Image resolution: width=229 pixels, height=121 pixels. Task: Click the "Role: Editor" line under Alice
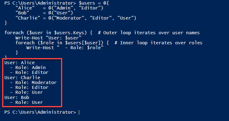(x=29, y=72)
